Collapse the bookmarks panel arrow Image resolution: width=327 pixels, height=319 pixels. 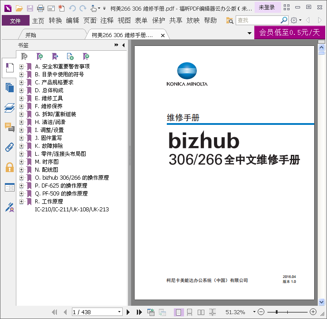point(124,45)
